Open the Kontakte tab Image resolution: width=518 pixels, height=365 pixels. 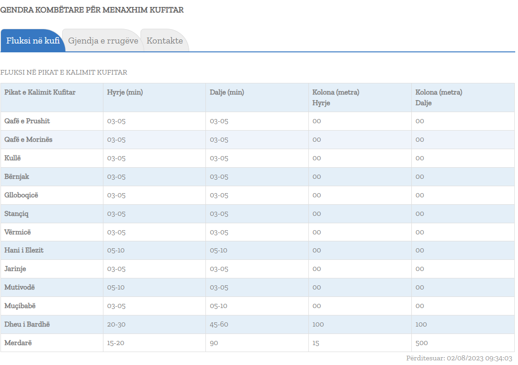point(165,41)
